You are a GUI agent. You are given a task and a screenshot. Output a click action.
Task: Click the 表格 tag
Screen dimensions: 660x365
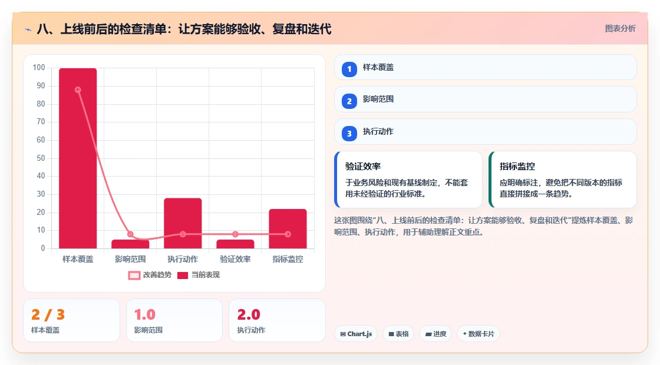398,334
